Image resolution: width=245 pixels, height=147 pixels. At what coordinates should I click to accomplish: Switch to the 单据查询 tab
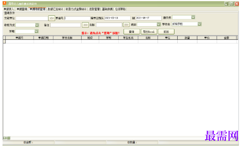pos(22,9)
